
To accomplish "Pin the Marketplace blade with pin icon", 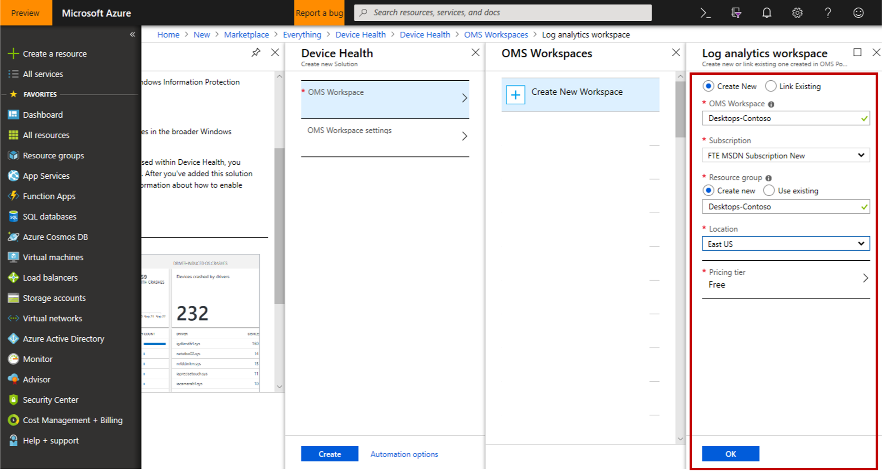I will click(256, 53).
